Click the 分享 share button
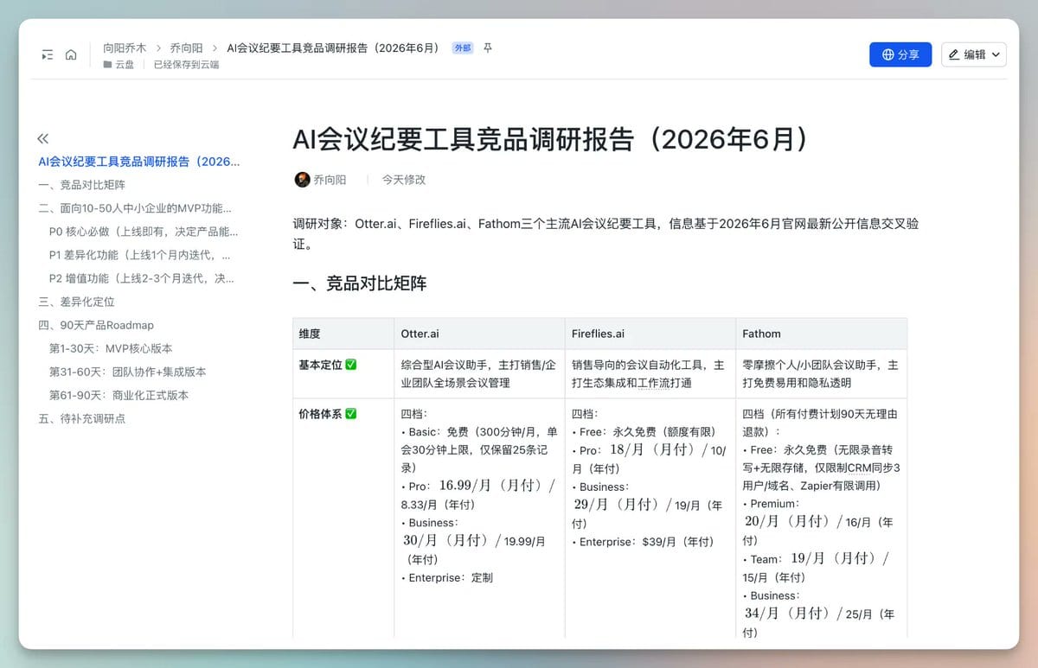This screenshot has height=668, width=1038. tap(900, 54)
